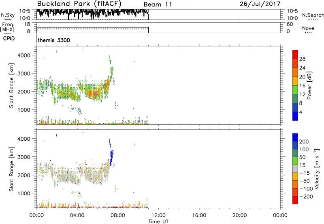
Task: Pick the red bottom segment of the Velocity colorbar
Action: [x=295, y=200]
